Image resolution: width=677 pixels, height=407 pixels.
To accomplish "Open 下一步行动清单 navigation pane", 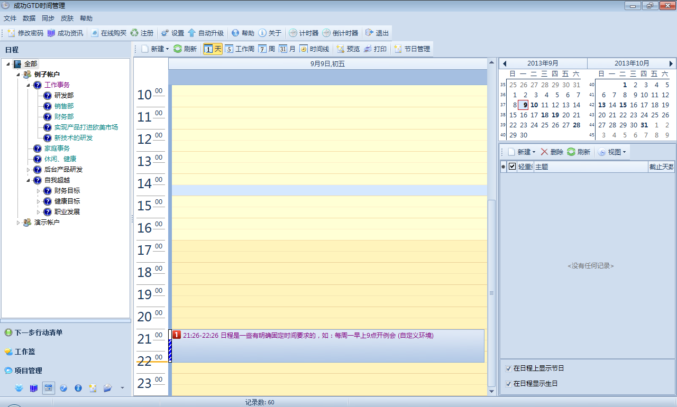I will (66, 332).
